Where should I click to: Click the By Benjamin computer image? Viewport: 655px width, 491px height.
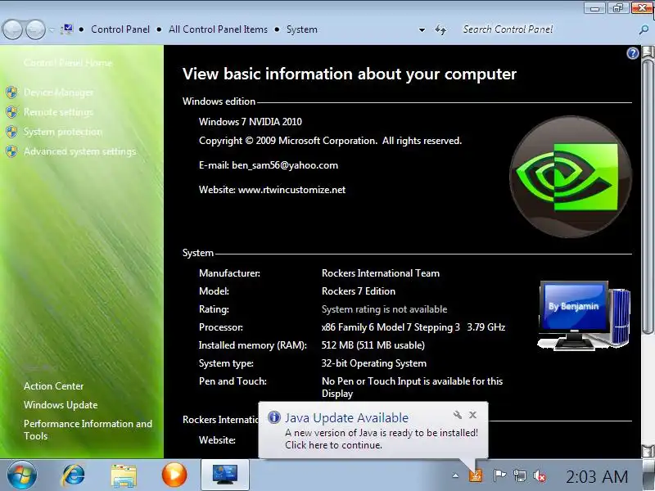pos(584,315)
